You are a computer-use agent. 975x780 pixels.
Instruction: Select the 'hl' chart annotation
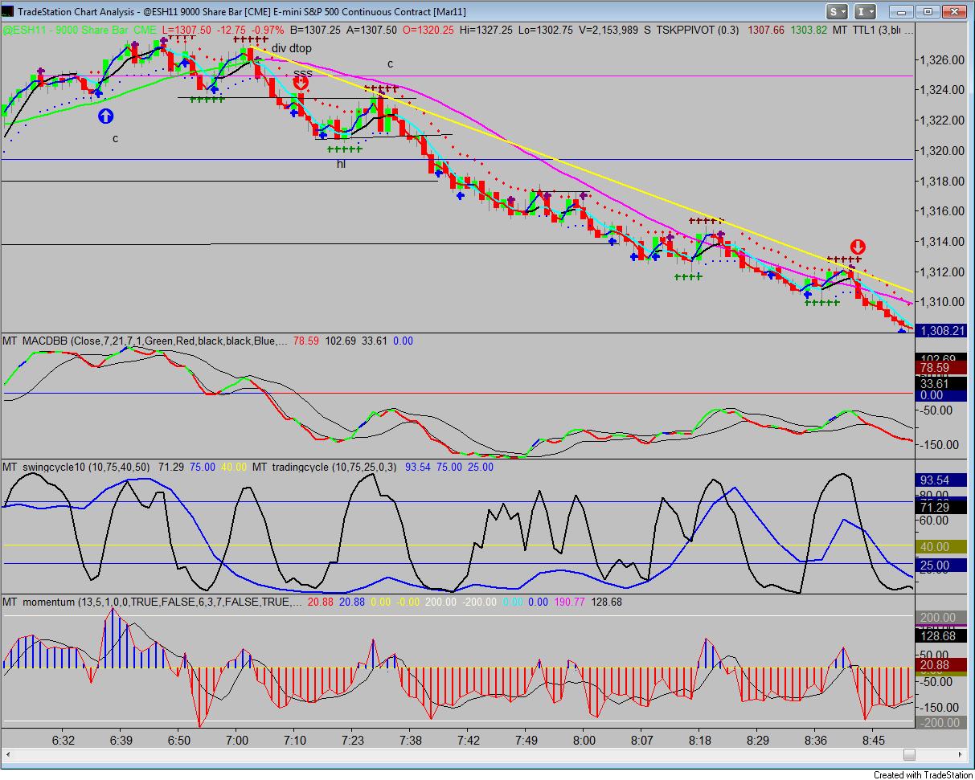(x=341, y=164)
